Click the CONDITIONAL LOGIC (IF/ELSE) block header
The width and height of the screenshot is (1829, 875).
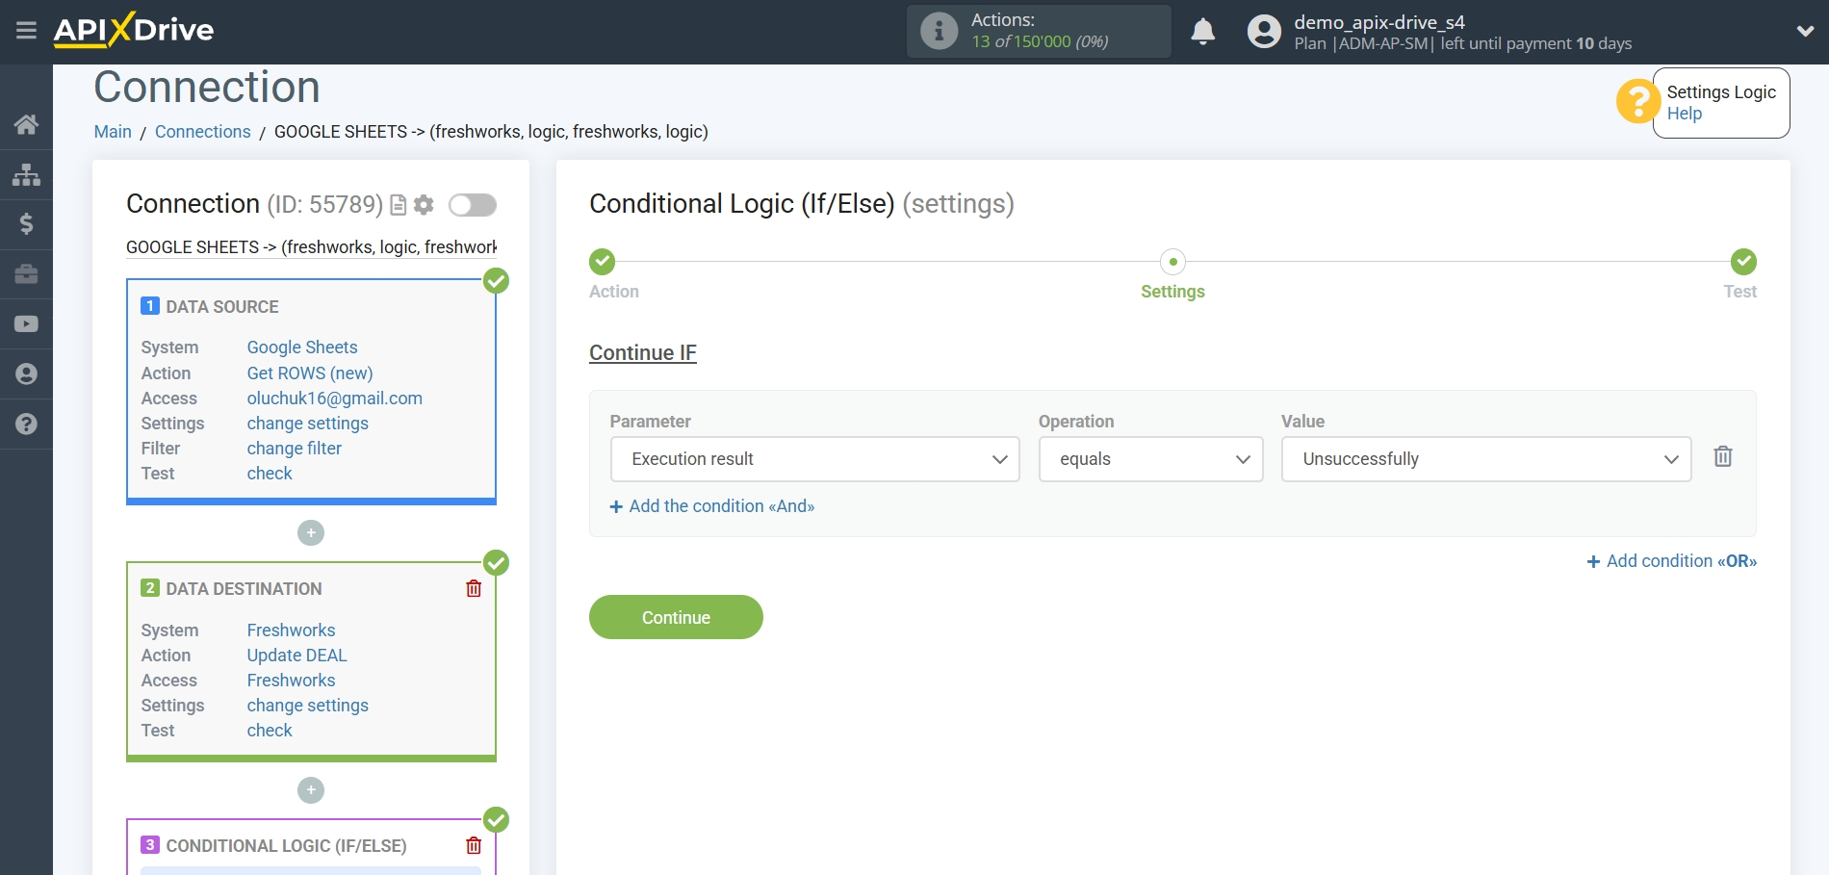pyautogui.click(x=286, y=846)
